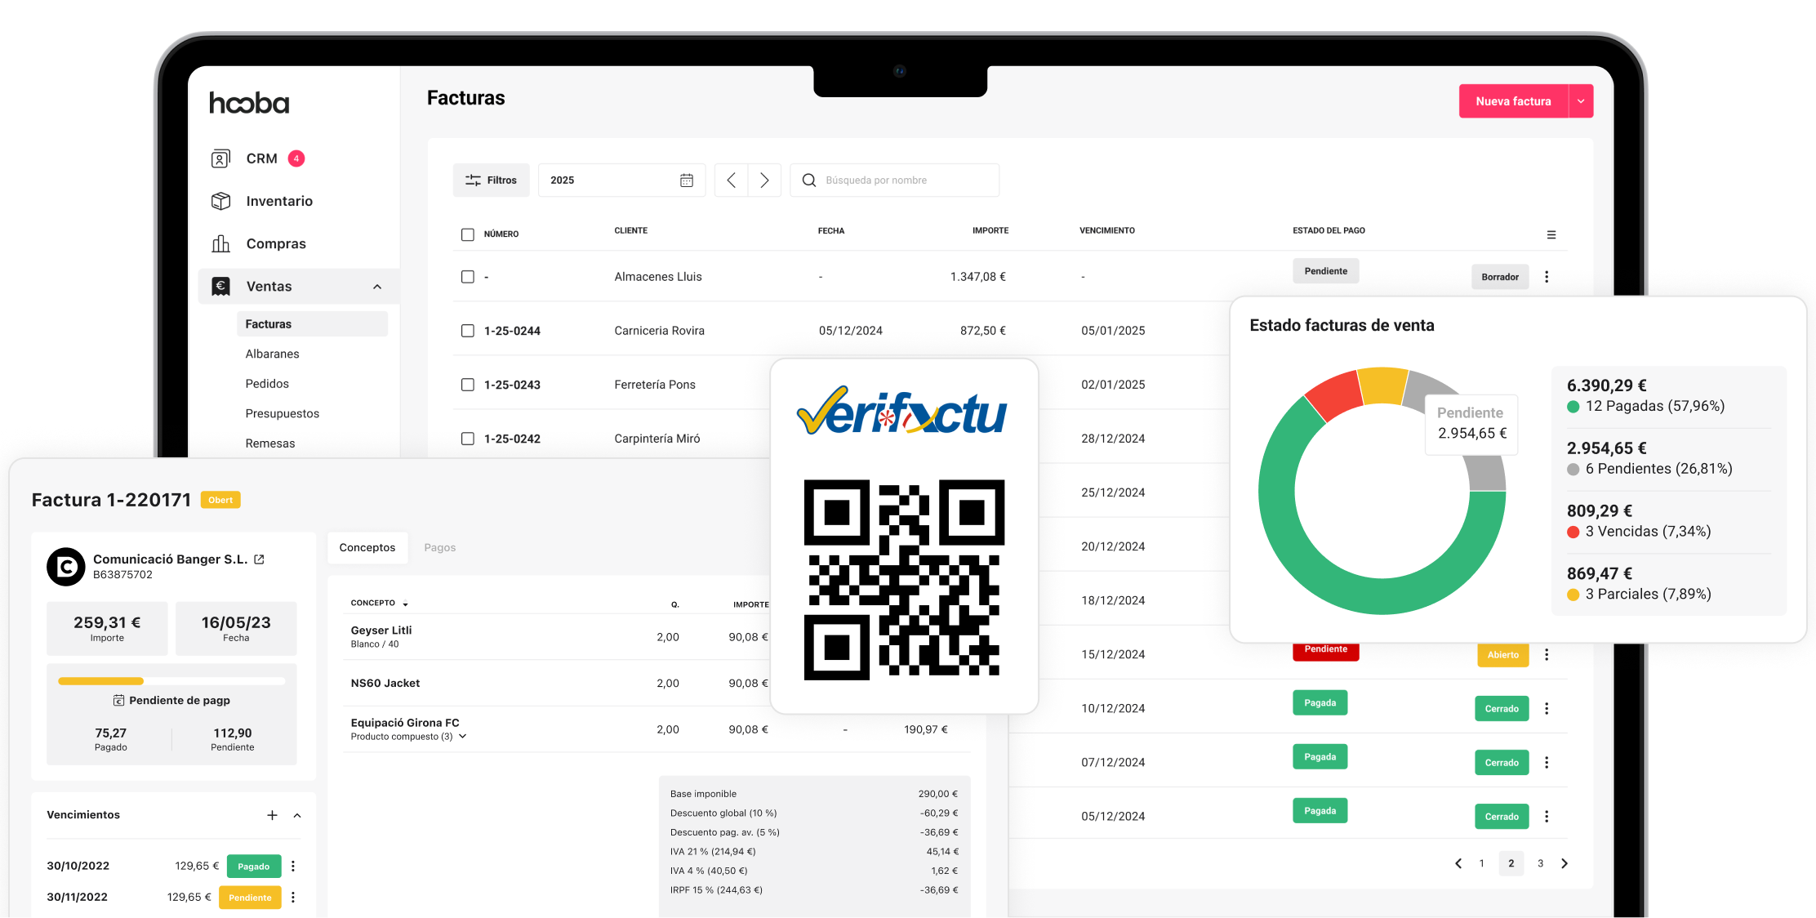Viewport: 1816px width, 918px height.
Task: Select page 2 of invoices
Action: [x=1511, y=863]
